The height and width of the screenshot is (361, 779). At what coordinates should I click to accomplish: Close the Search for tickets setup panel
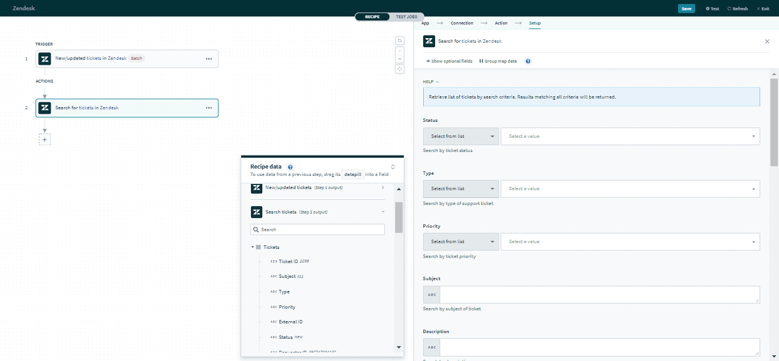click(x=767, y=41)
